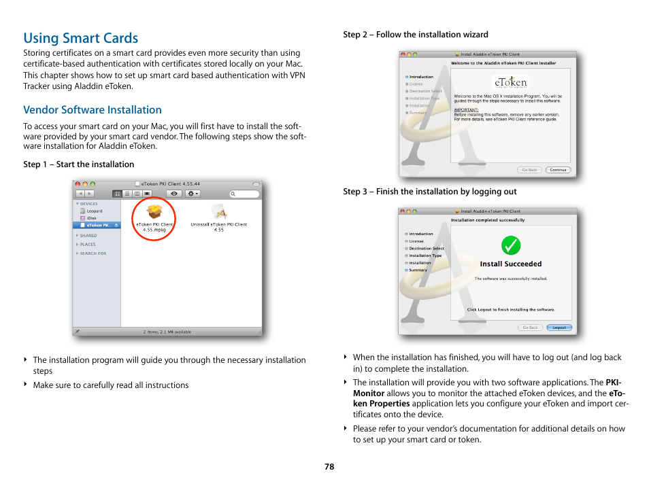Select iDisk in Finder sidebar
The height and width of the screenshot is (492, 649).
pos(88,218)
